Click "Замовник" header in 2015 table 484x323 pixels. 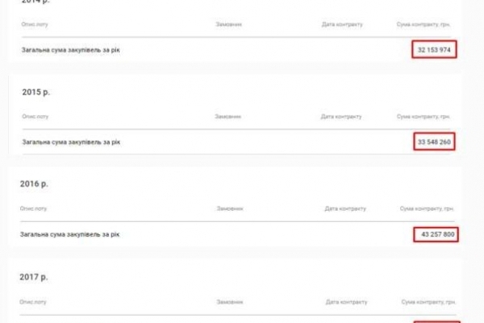(x=228, y=117)
